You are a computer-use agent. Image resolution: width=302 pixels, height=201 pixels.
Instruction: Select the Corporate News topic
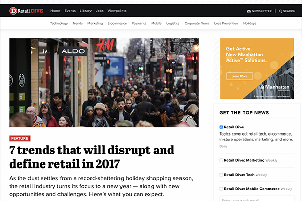tap(197, 23)
